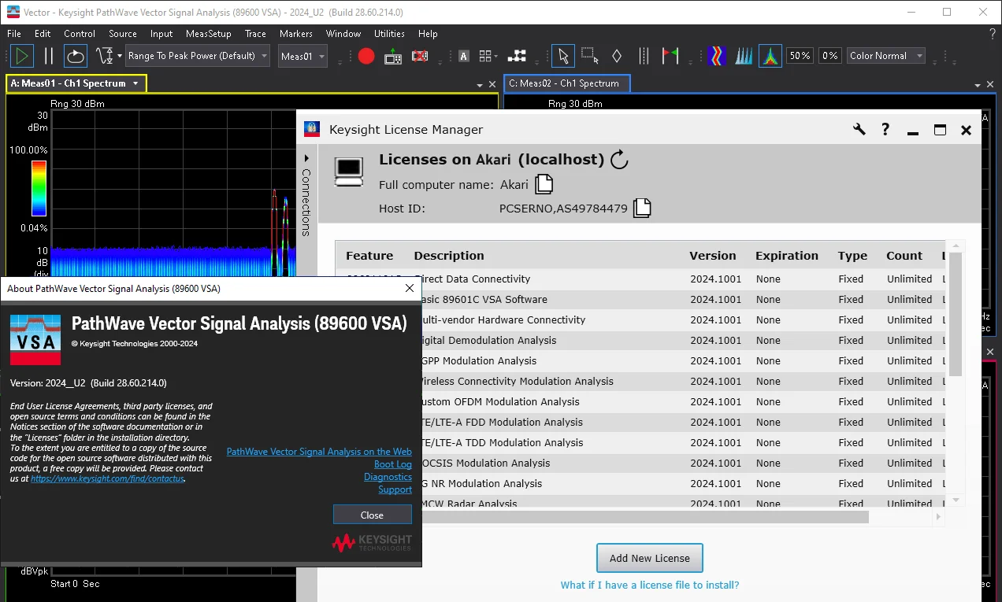This screenshot has height=602, width=1002.
Task: Copy the full computer name
Action: click(544, 184)
